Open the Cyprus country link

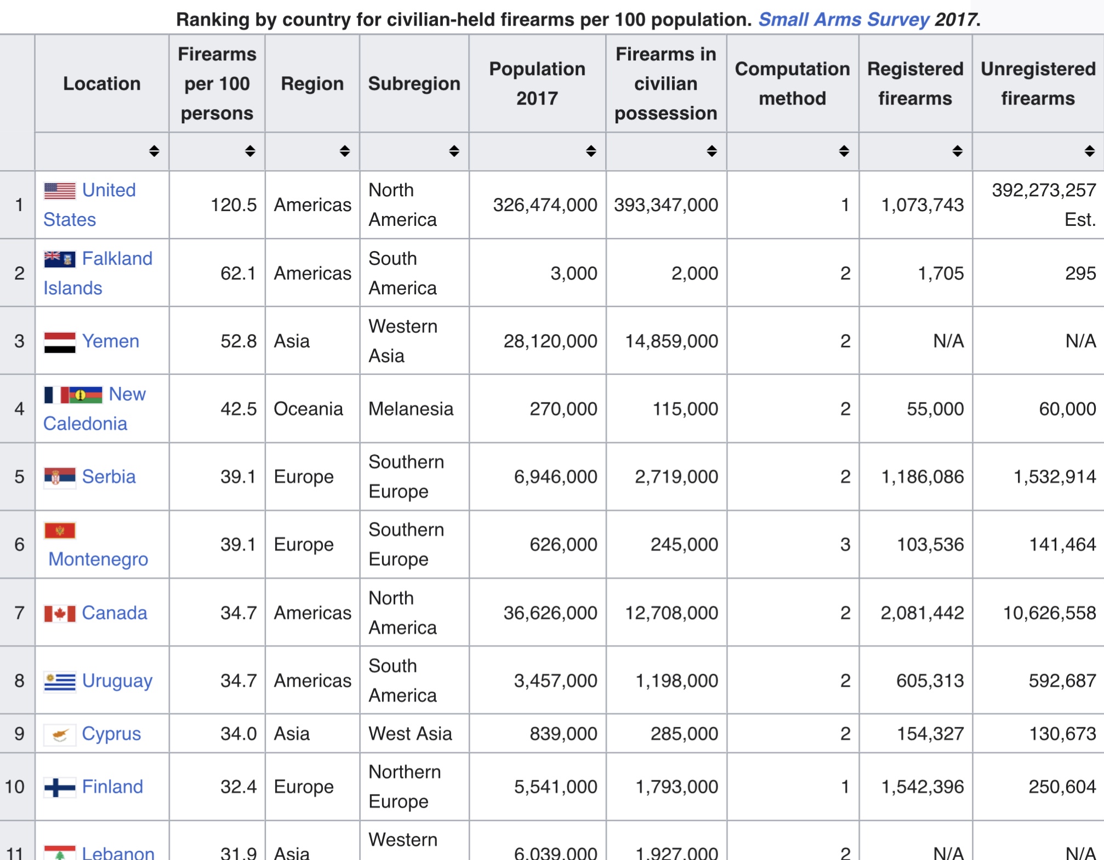click(111, 734)
